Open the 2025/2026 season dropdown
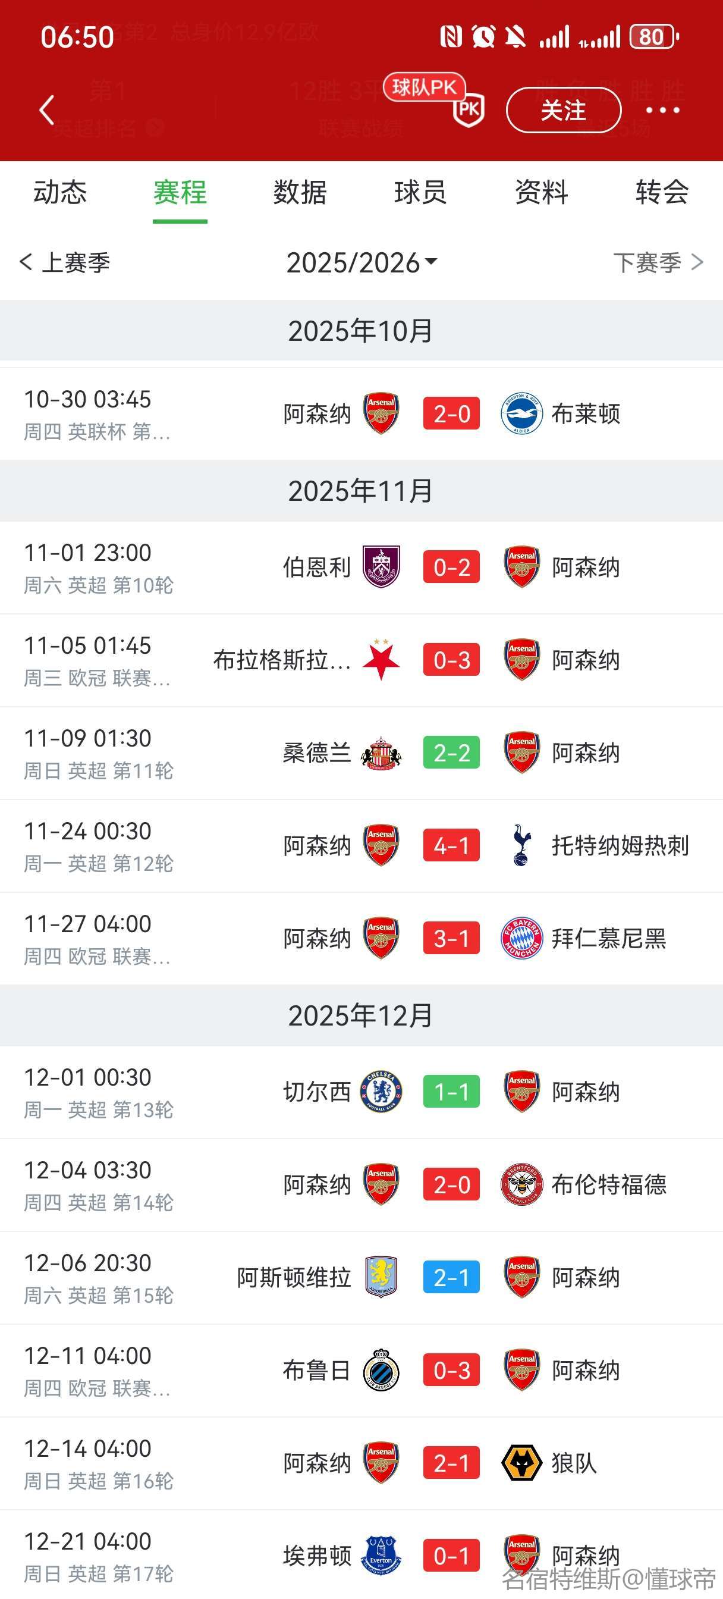 [361, 262]
